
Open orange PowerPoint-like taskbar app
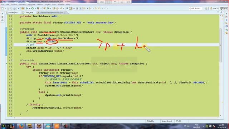57,126
